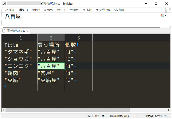Select the 買い物リスト.csv document tab
The height and width of the screenshot is (119, 172).
pos(16,31)
